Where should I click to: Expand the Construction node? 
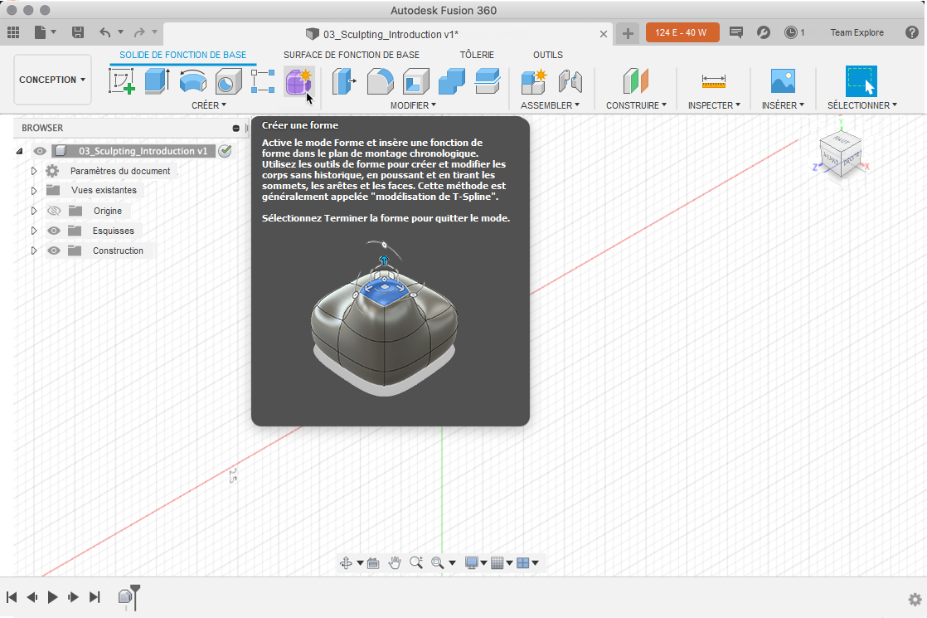coord(34,251)
